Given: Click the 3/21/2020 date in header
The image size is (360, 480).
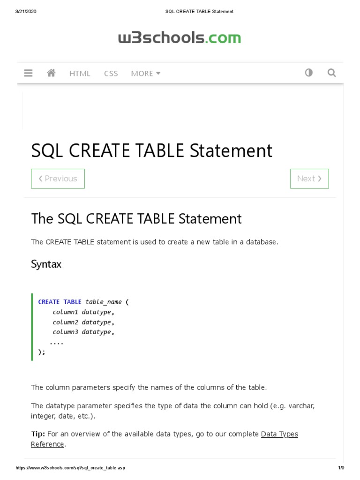Looking at the screenshot, I should click(26, 11).
